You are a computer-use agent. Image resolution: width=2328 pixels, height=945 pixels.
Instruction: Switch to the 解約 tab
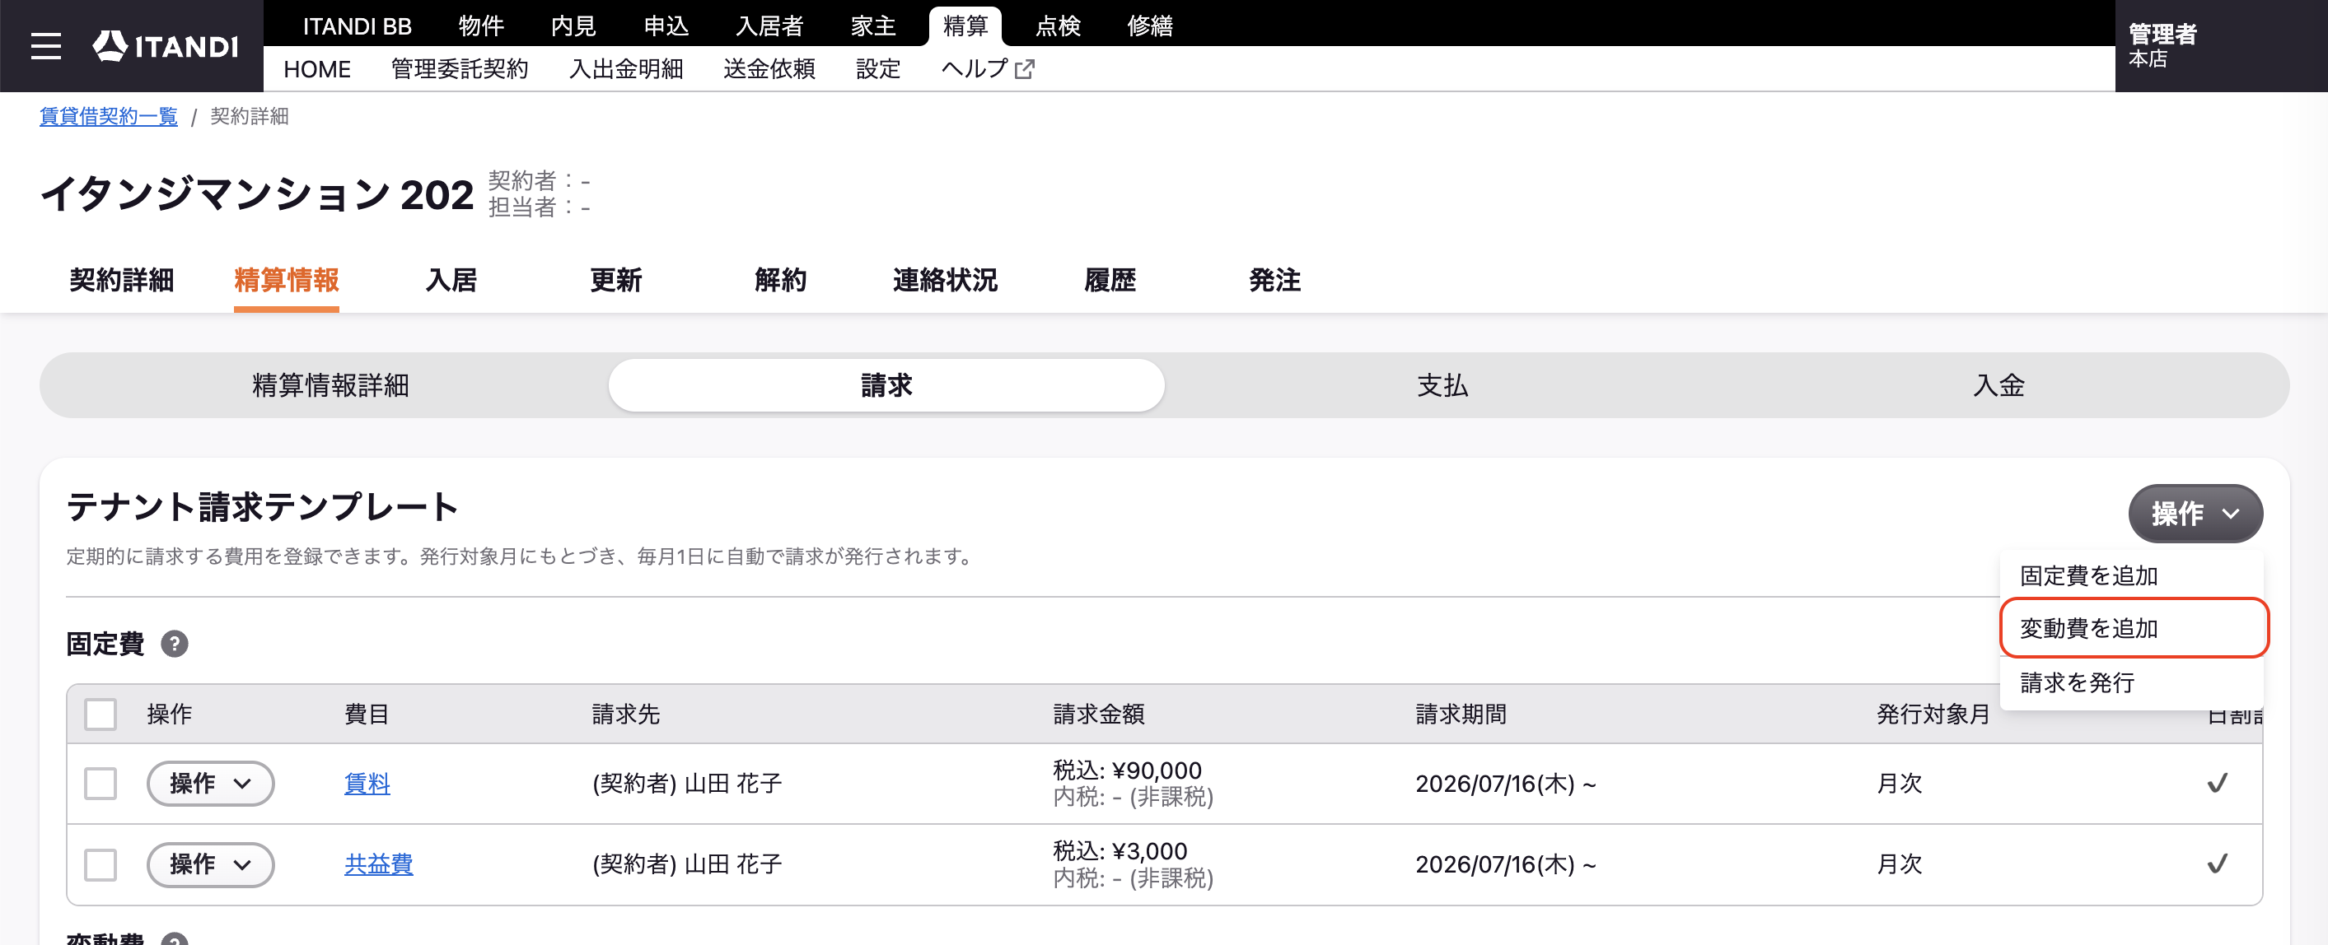tap(780, 280)
